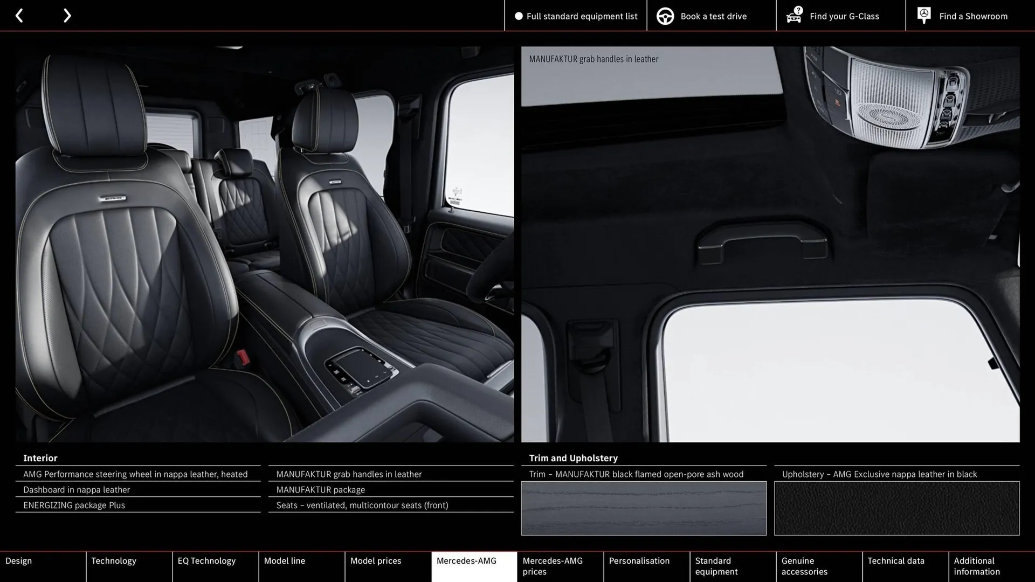Open the Mercedes-AMG prices tab

[553, 566]
